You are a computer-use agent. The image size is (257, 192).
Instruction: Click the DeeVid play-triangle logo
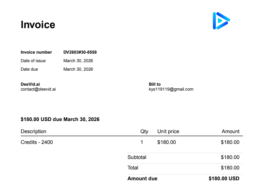[x=221, y=21]
